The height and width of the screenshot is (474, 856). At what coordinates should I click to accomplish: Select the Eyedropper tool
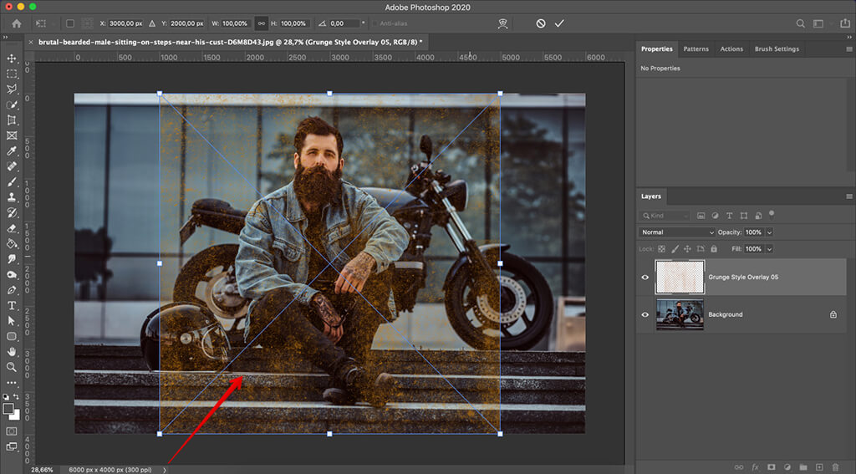pos(12,151)
